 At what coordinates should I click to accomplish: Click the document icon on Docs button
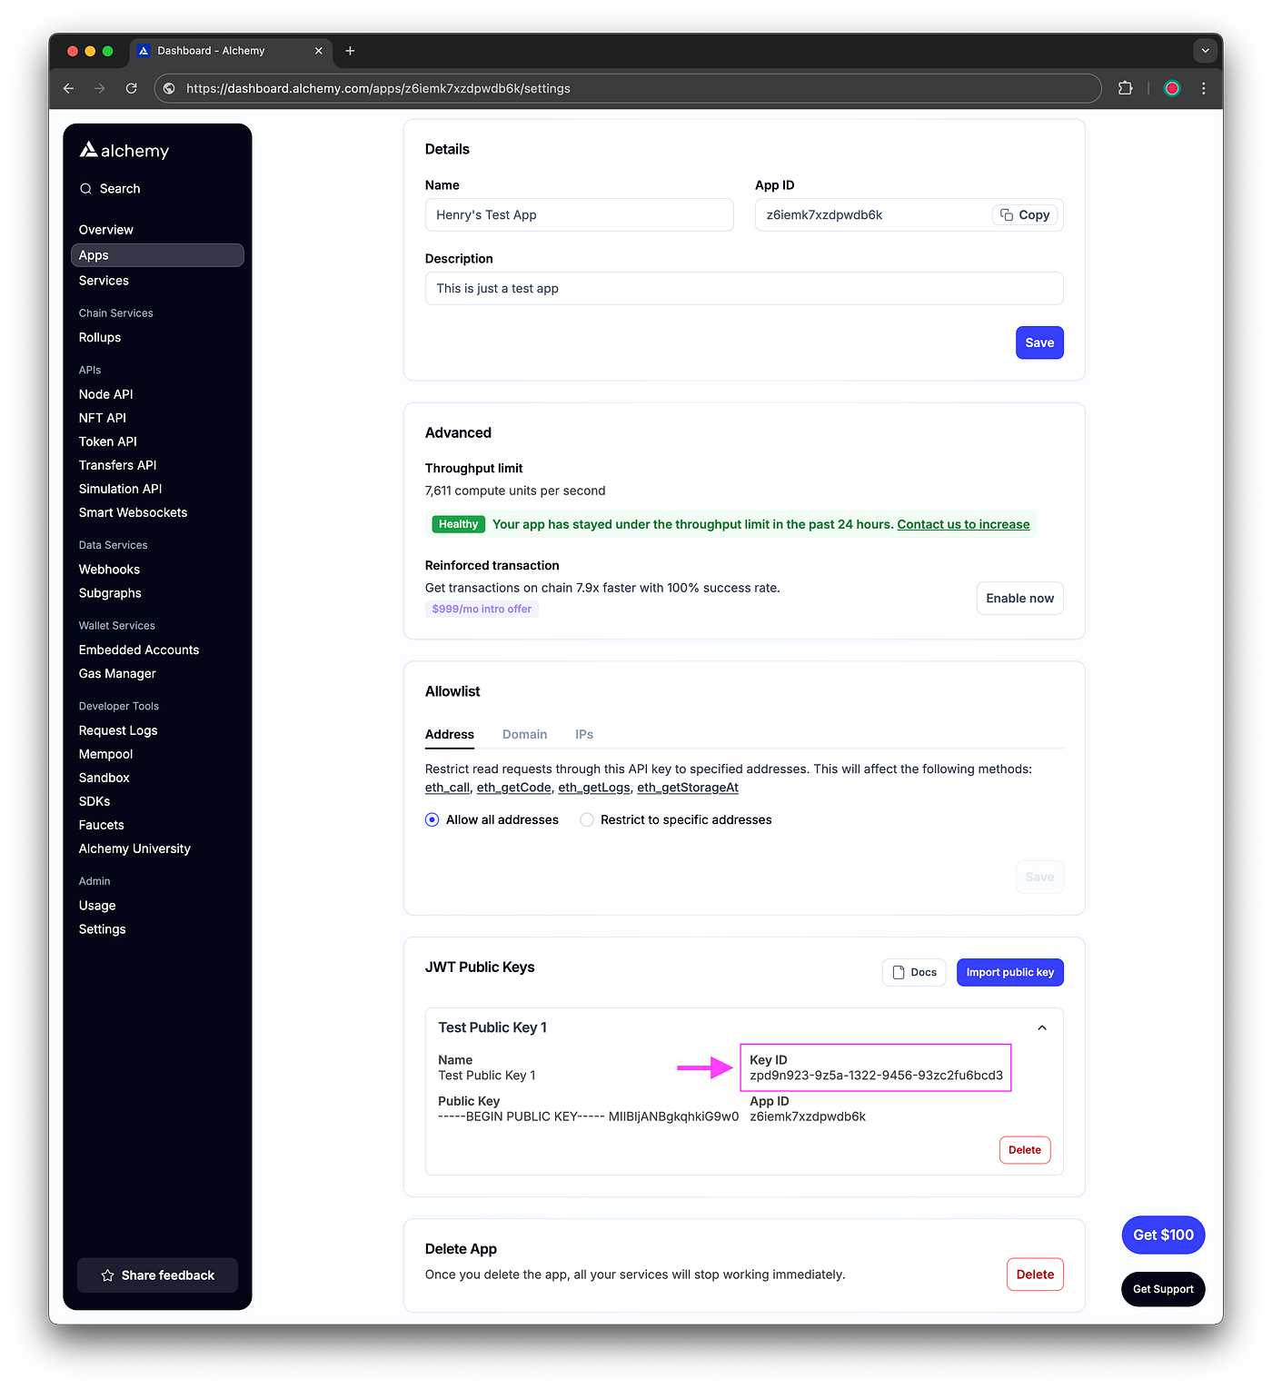coord(899,972)
